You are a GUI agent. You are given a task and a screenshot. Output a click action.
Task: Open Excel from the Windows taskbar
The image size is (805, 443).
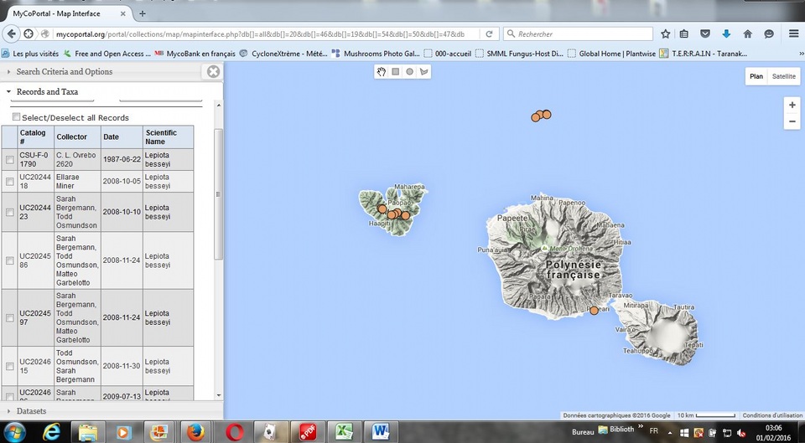(x=343, y=432)
